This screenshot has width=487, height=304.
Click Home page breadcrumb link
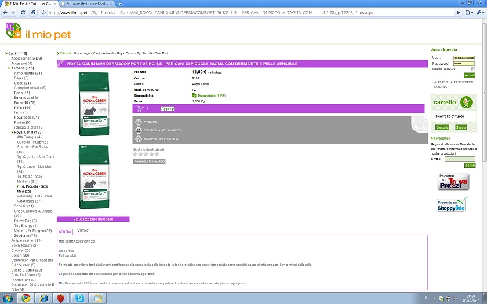82,53
